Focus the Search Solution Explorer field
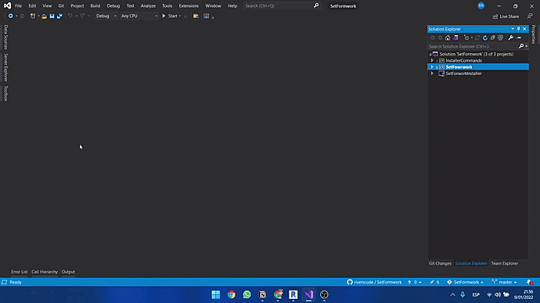 pos(473,46)
